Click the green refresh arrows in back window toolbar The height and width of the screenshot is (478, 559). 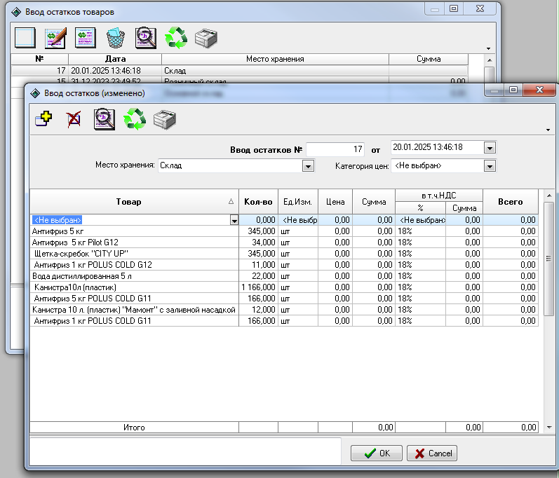coord(176,38)
